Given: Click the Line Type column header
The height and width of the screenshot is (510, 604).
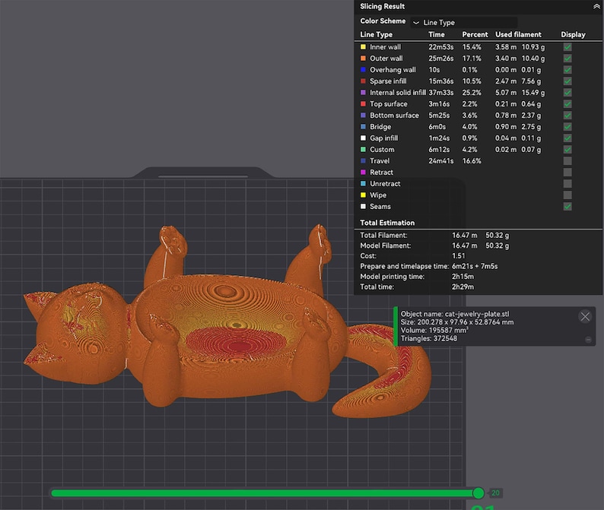Looking at the screenshot, I should [x=376, y=34].
